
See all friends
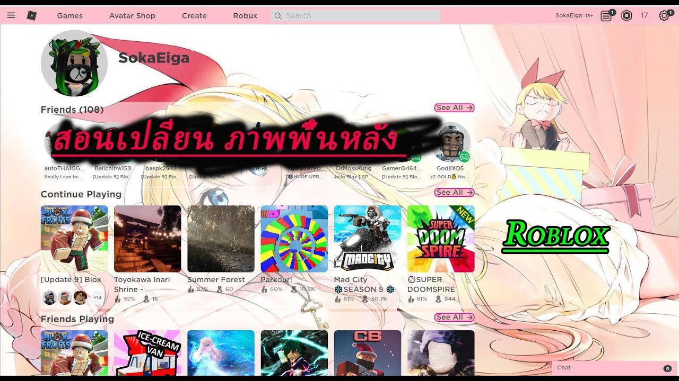pos(454,107)
